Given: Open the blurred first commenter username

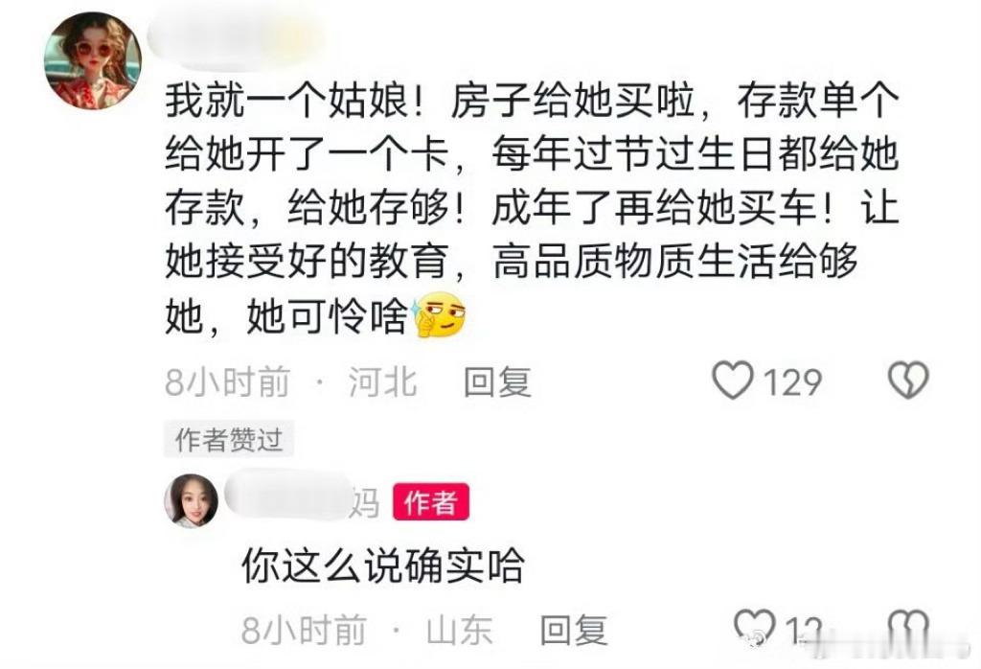Looking at the screenshot, I should click(x=237, y=38).
